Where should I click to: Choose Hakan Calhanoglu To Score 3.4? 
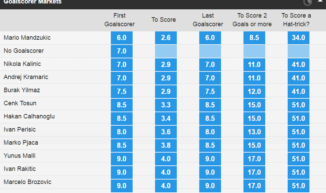coord(166,118)
